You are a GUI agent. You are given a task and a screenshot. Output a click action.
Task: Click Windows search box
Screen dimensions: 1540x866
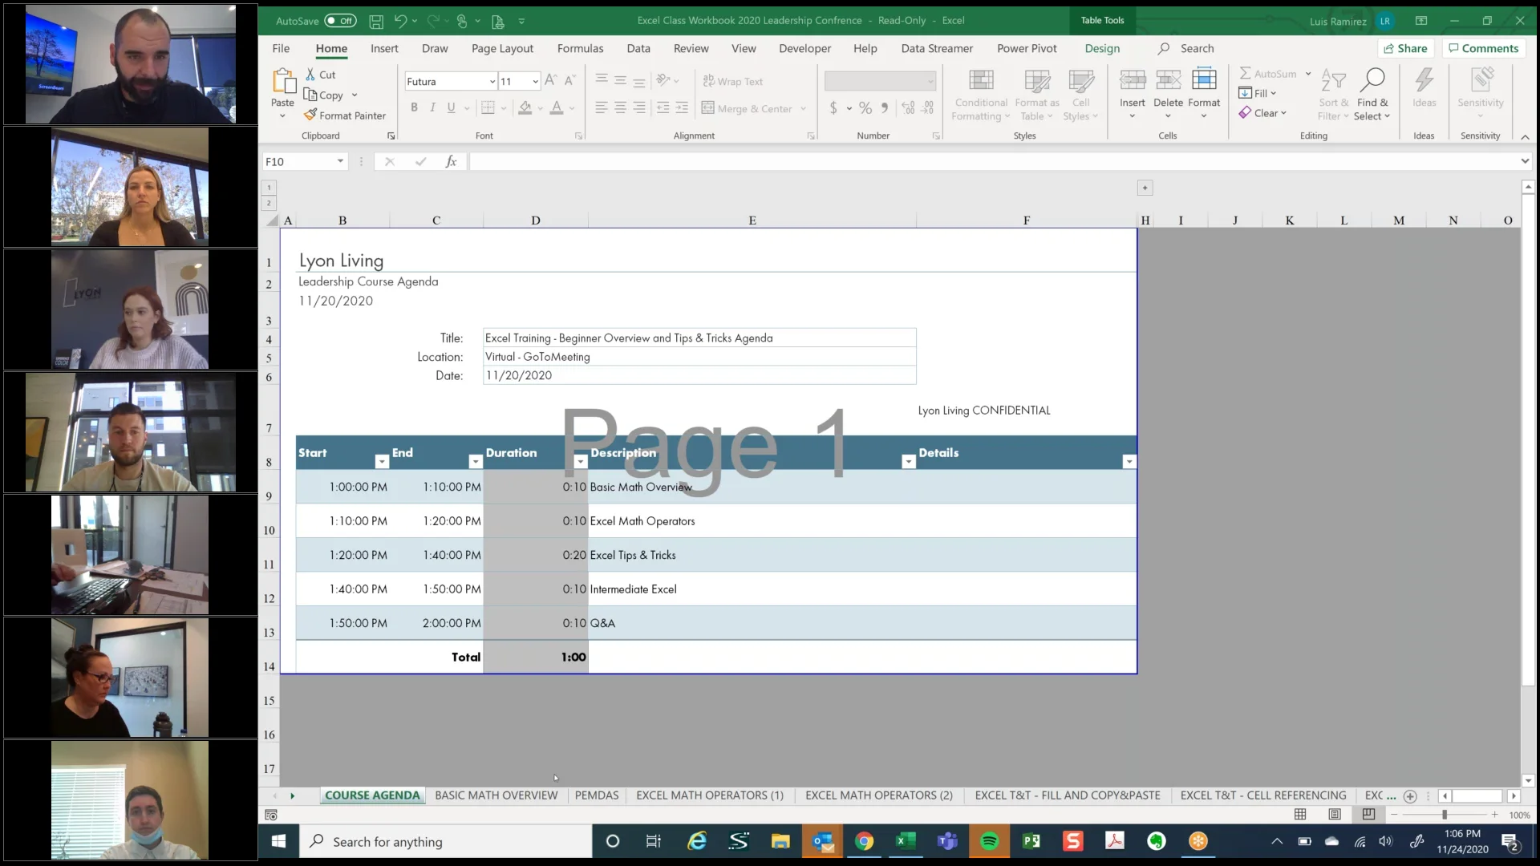pos(446,841)
